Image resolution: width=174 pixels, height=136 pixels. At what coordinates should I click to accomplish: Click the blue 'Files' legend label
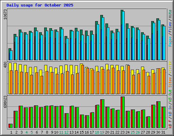[170, 27]
